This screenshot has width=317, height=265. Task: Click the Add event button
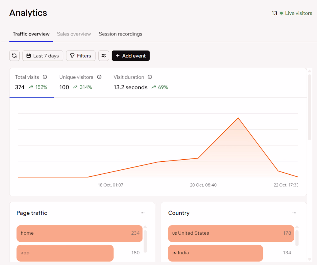131,56
